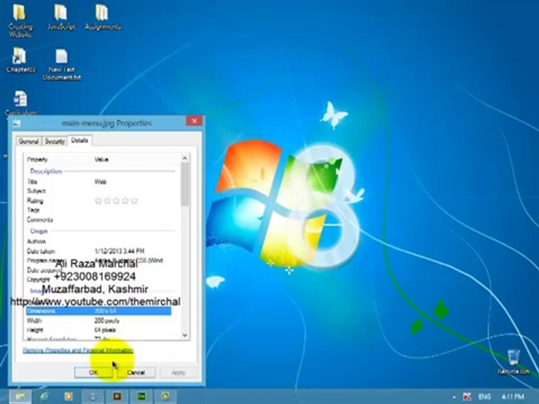This screenshot has height=404, width=539.
Task: Select the Subject property row
Action: pyautogui.click(x=99, y=191)
